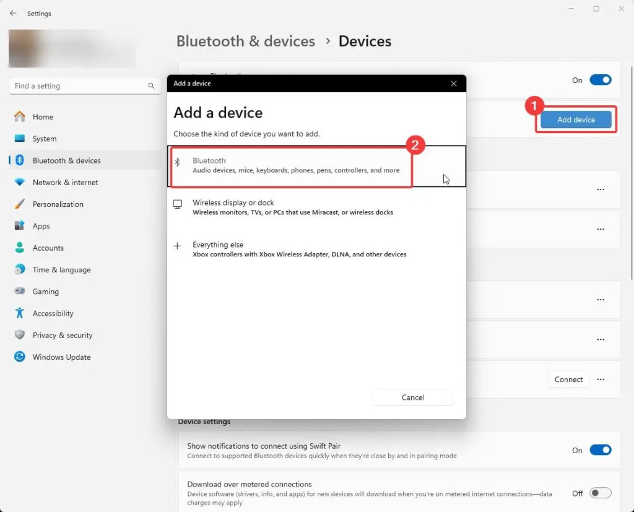The width and height of the screenshot is (634, 512).
Task: Select Bluetooth & devices in the sidebar
Action: pos(85,160)
